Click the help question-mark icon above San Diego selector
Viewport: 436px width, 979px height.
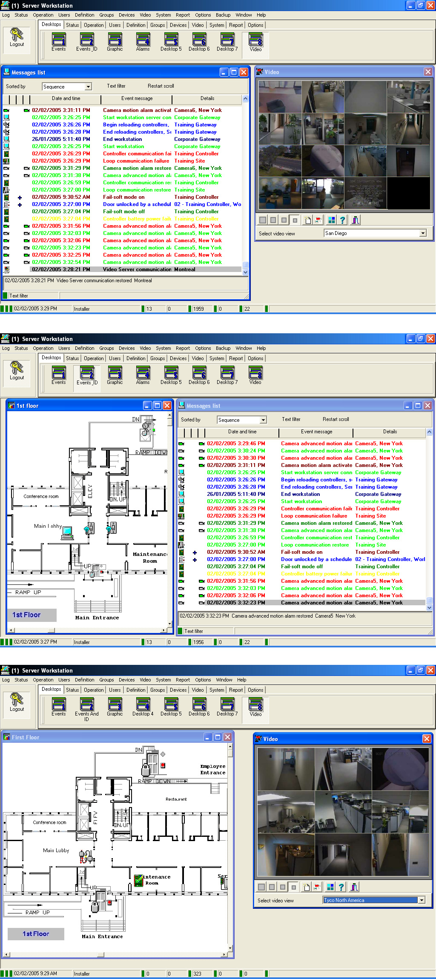click(342, 220)
